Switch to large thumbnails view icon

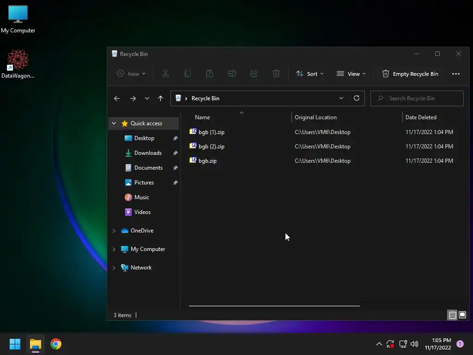462,315
